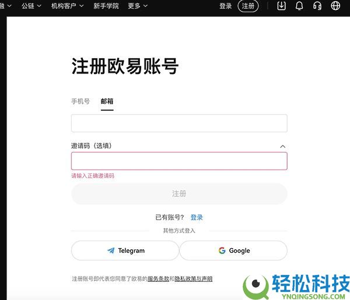Click the download app icon in the header
350x300 pixels.
pos(282,6)
